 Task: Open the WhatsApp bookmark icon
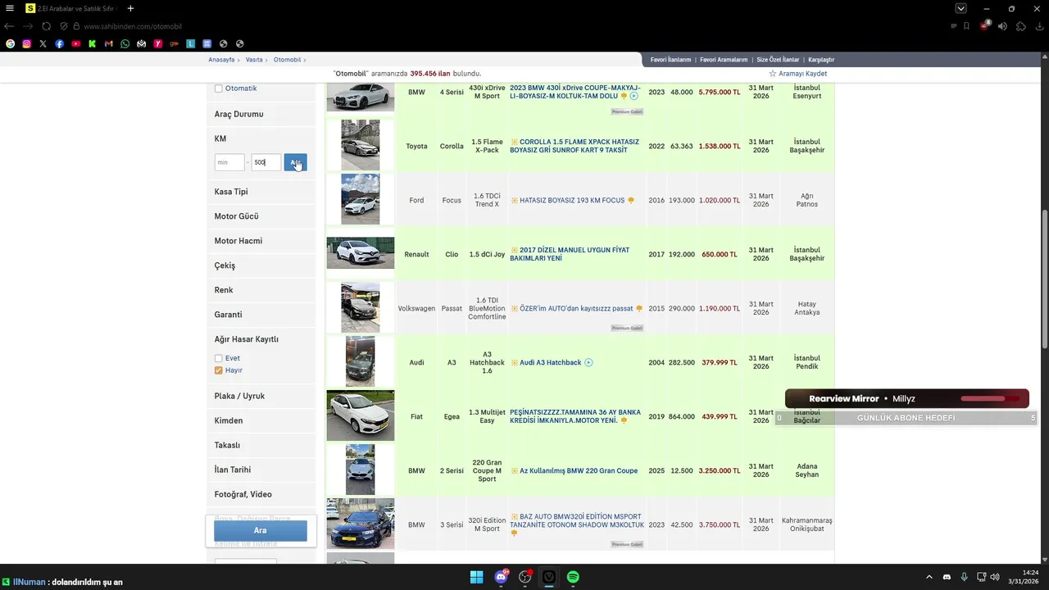pos(125,43)
